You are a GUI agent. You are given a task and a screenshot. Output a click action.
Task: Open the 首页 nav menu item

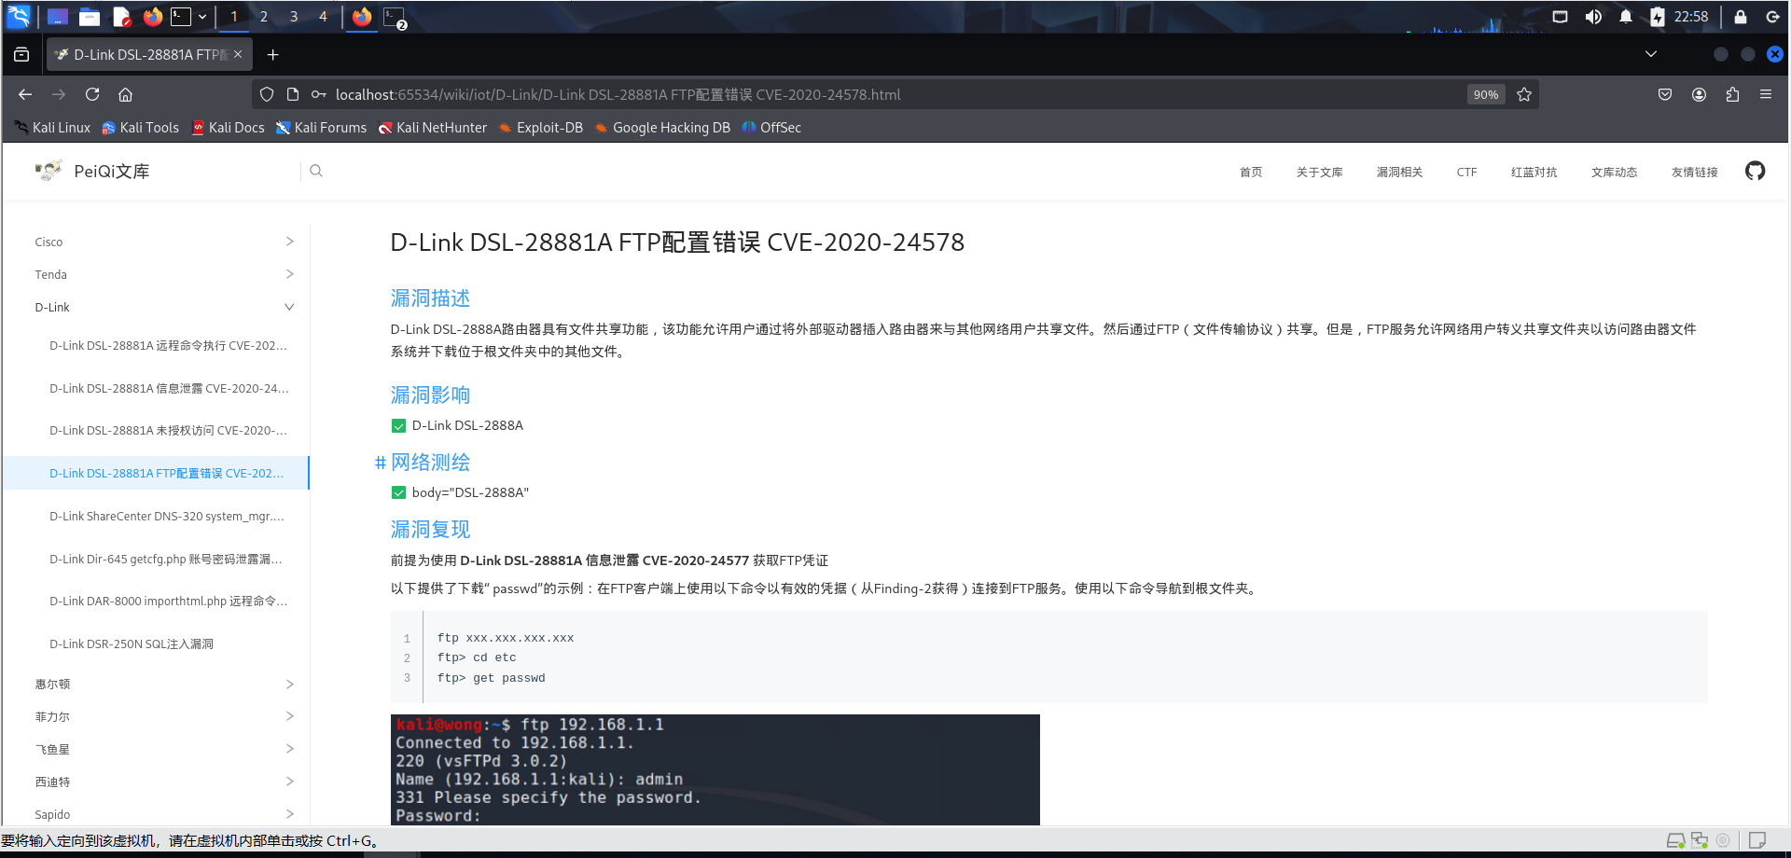1251,172
